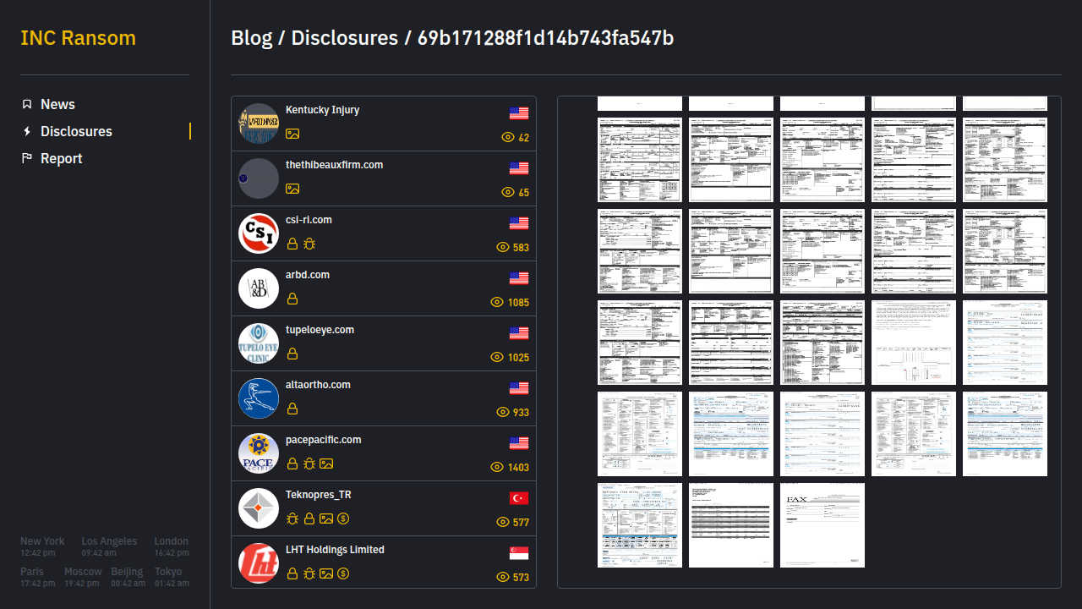Click the lightning bolt icon beside Disclosures
Screen dimensions: 1082x609
[x=27, y=131]
